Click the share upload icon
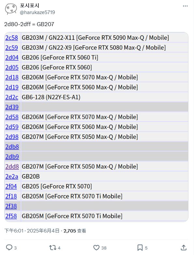 (184, 247)
